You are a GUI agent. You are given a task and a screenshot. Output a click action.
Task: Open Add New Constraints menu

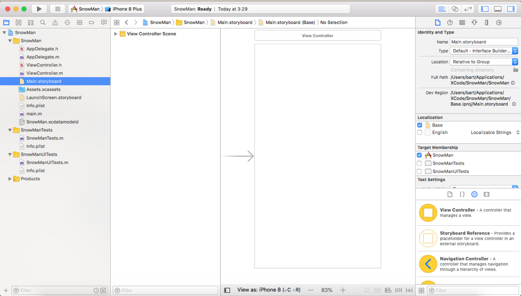pos(399,290)
